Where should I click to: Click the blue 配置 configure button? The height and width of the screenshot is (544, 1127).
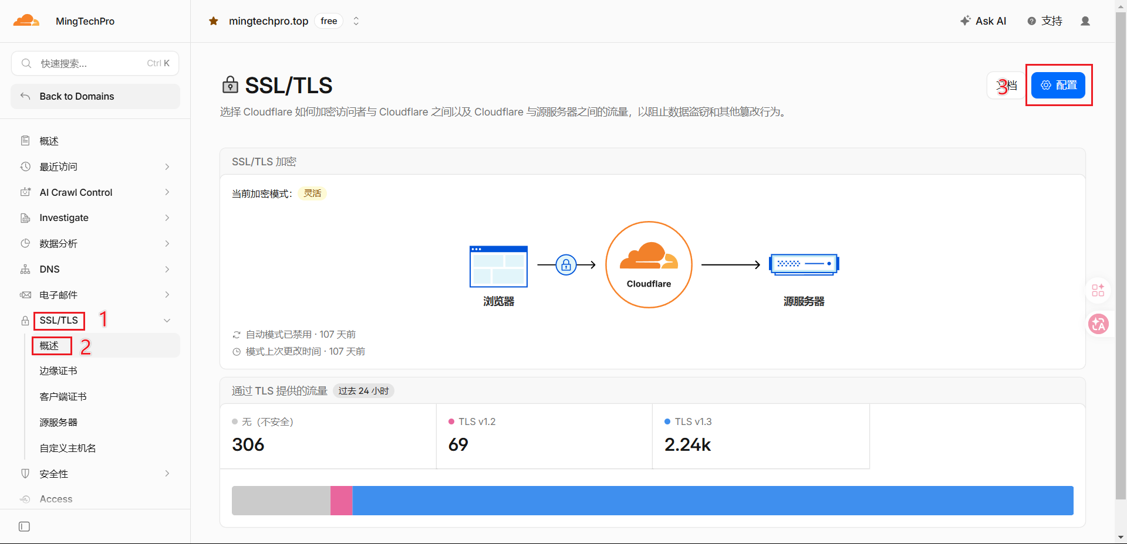coord(1058,85)
